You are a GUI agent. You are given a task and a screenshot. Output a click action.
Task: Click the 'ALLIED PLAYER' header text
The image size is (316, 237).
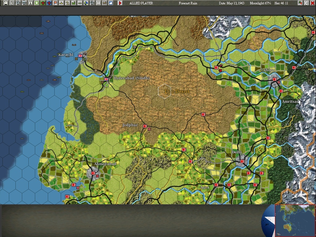click(x=141, y=3)
